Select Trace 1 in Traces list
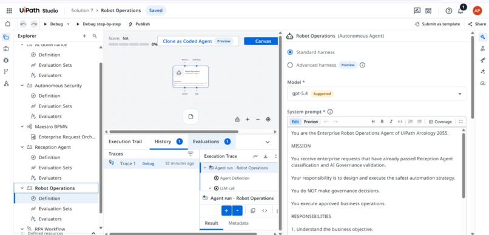The width and height of the screenshot is (489, 235). 152,163
